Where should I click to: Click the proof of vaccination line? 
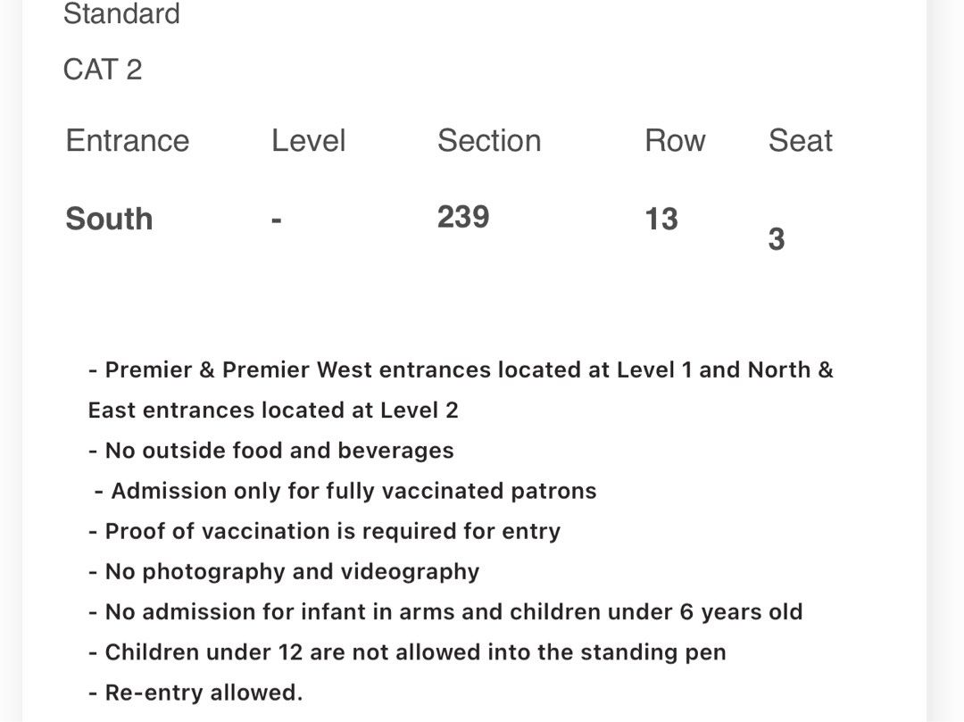coord(325,531)
